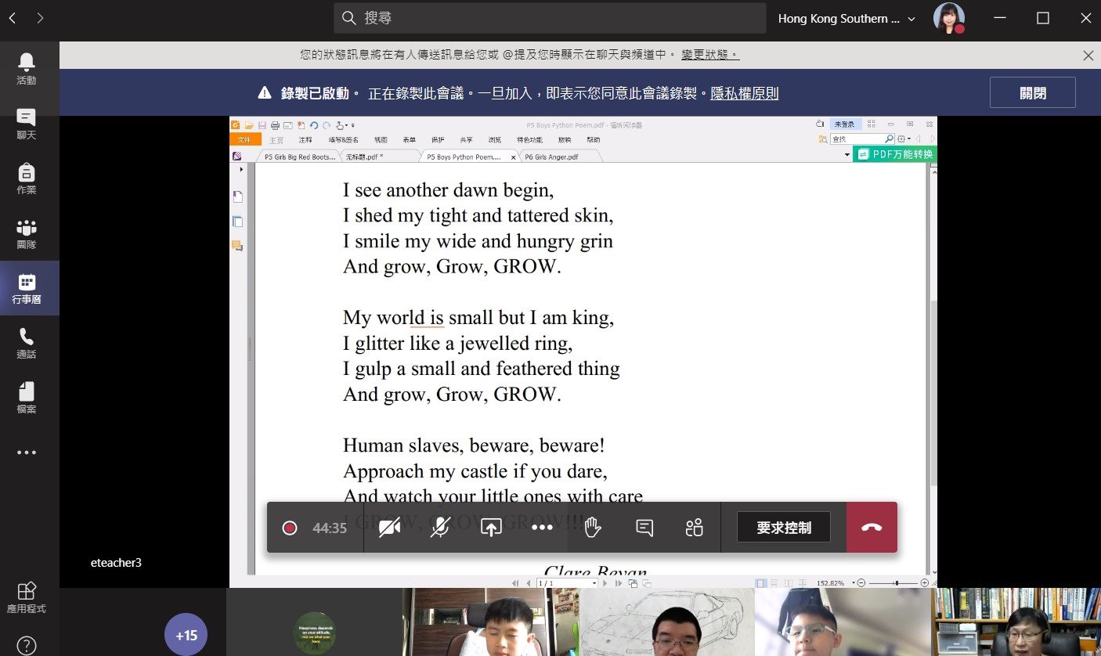Open the share content tray
This screenshot has height=656, width=1101.
(491, 528)
